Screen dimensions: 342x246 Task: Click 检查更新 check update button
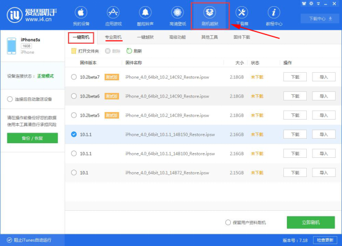pyautogui.click(x=325, y=240)
